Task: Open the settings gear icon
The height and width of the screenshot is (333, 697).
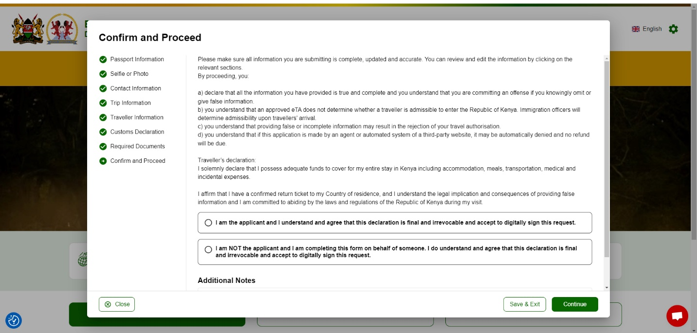Action: [673, 29]
